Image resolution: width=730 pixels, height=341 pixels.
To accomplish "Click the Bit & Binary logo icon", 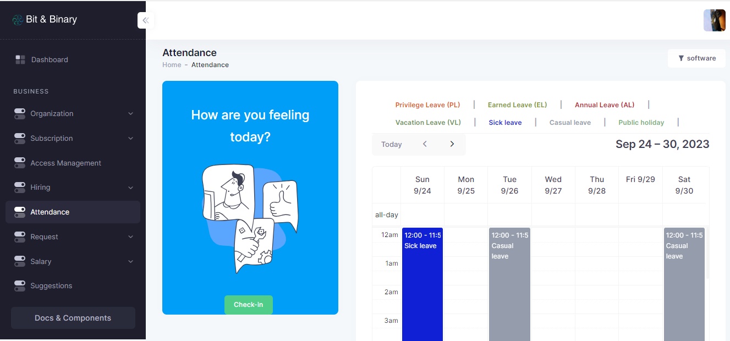I will click(x=18, y=20).
